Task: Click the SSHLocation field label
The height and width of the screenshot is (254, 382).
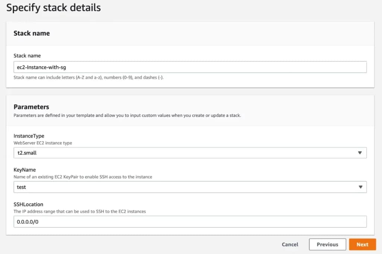Action: tap(28, 204)
